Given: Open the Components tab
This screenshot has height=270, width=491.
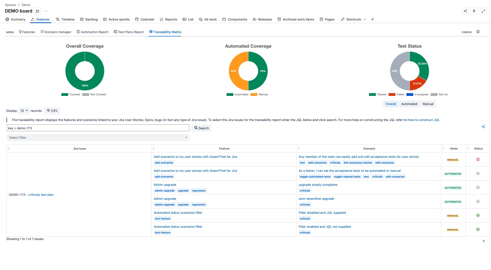Looking at the screenshot, I should [x=235, y=19].
